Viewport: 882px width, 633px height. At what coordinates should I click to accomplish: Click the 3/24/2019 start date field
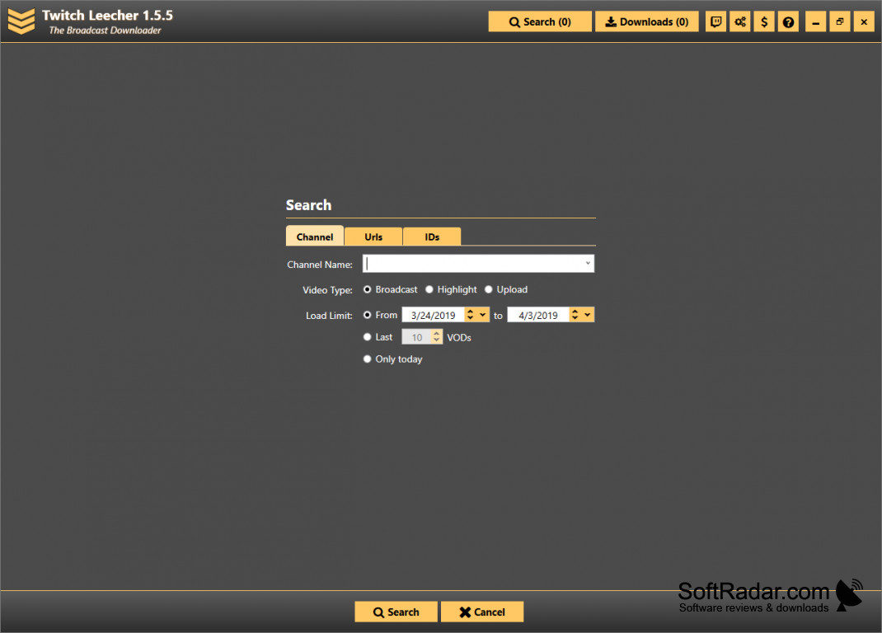[433, 315]
